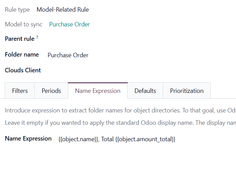The width and height of the screenshot is (236, 169).
Task: Open the Prioritization tab
Action: click(187, 91)
